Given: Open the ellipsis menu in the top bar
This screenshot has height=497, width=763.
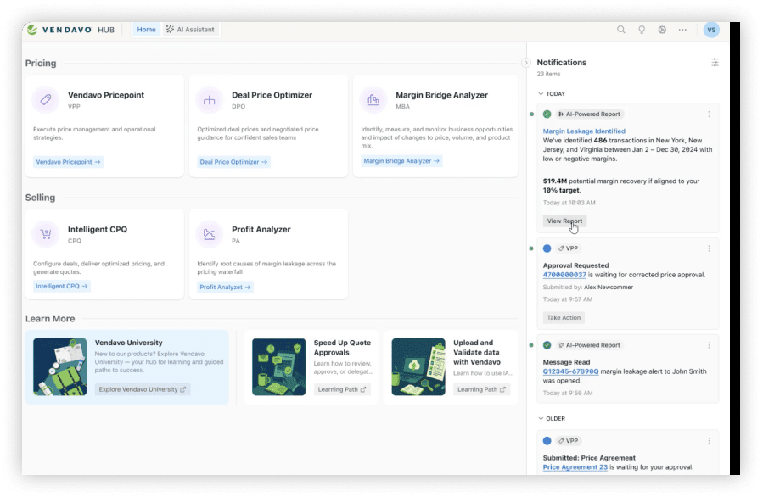Looking at the screenshot, I should [x=682, y=29].
